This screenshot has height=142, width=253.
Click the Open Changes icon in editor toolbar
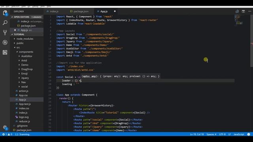point(237,11)
